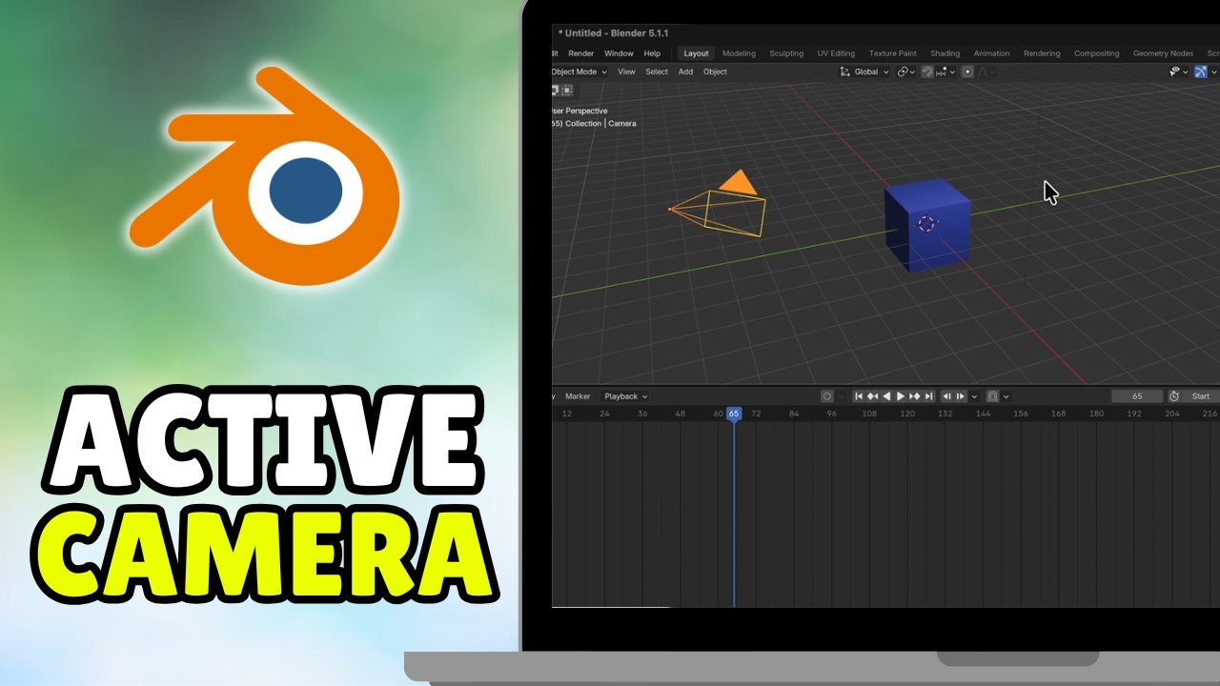
Task: Jump to the next keyframe
Action: 915,396
